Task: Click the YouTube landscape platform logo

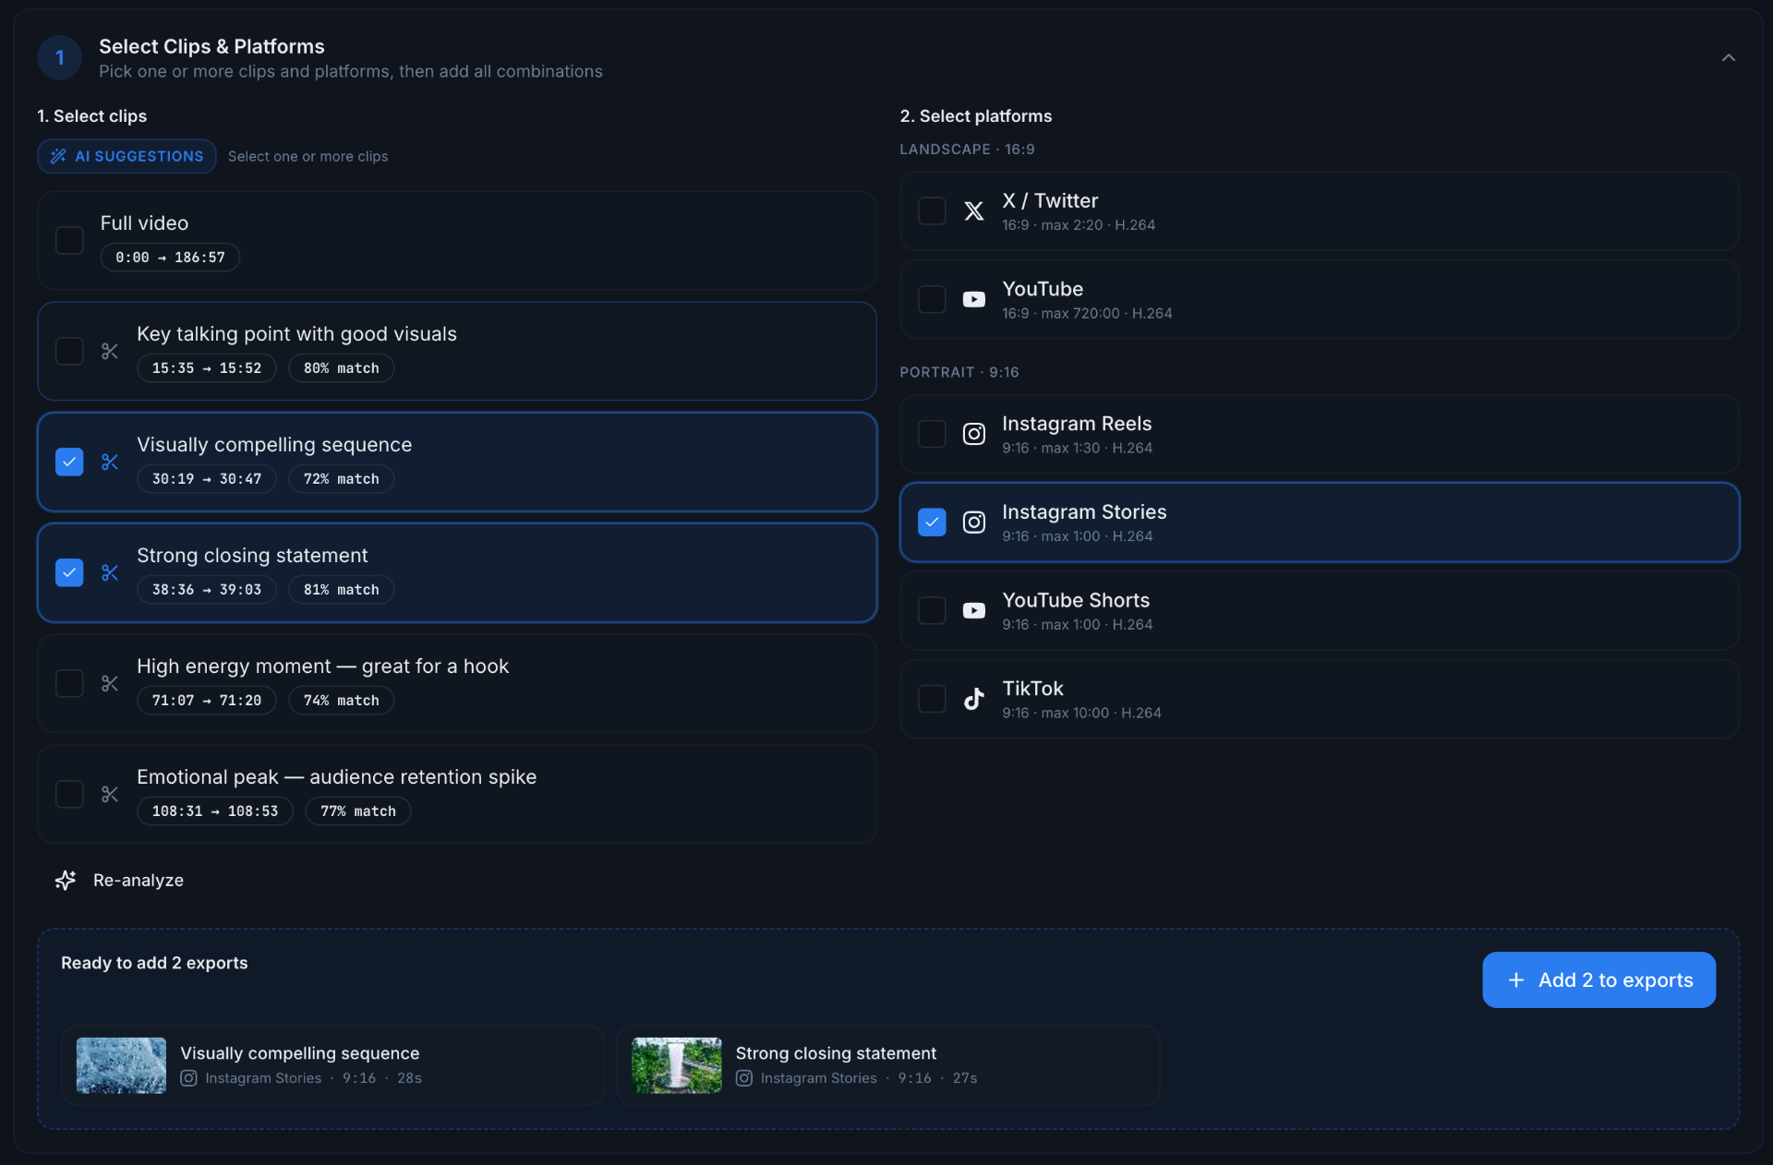Action: pyautogui.click(x=974, y=300)
